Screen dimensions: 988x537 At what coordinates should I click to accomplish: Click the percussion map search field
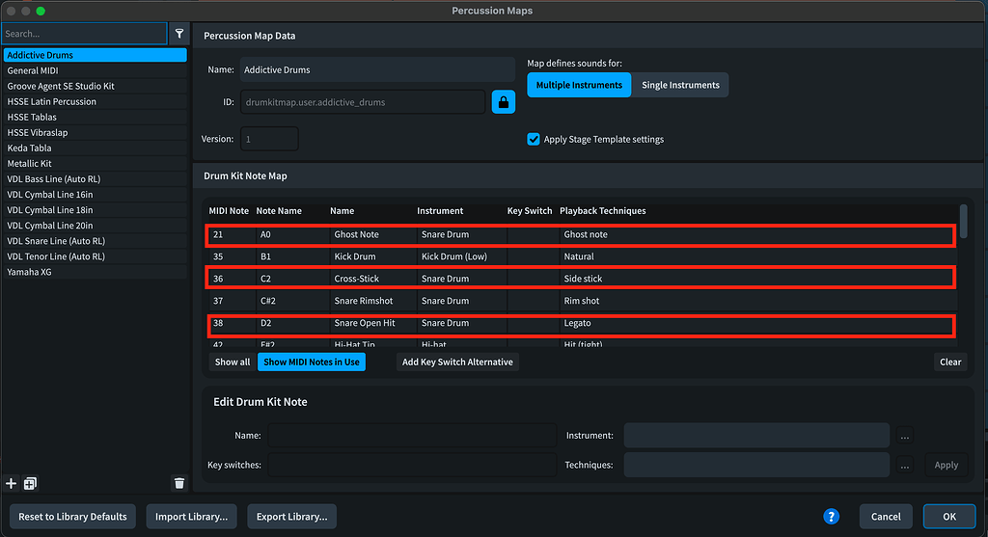[84, 34]
